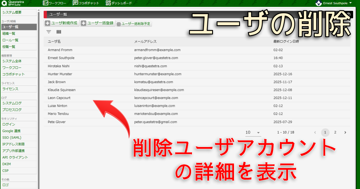Screen dimensions: 360x189
Task: Open the Luisa Ninton user row
Action: tap(197, 106)
